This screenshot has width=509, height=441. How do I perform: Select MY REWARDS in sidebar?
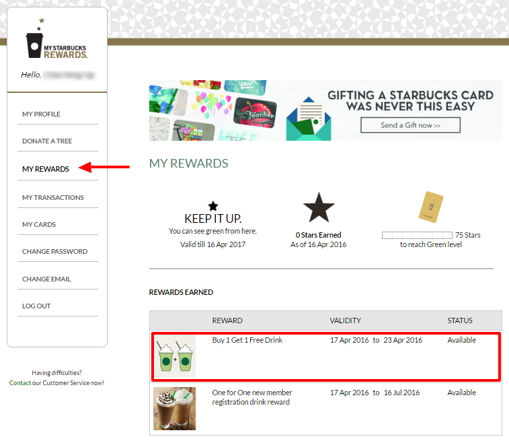click(46, 169)
